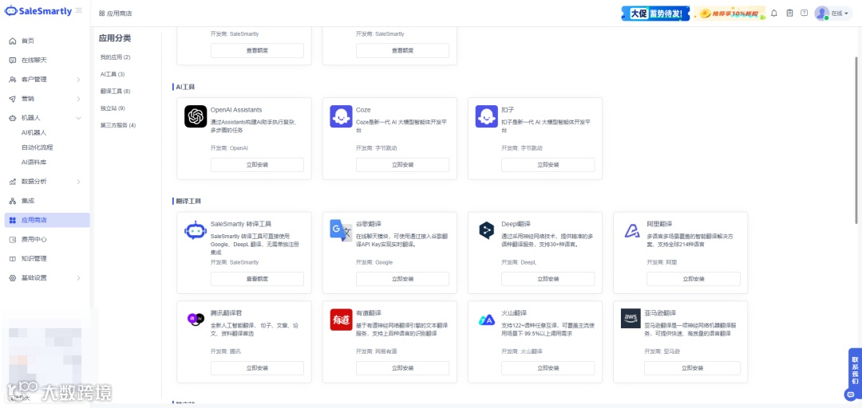
Task: Click the OpenAI Assistants app icon
Action: tap(196, 116)
